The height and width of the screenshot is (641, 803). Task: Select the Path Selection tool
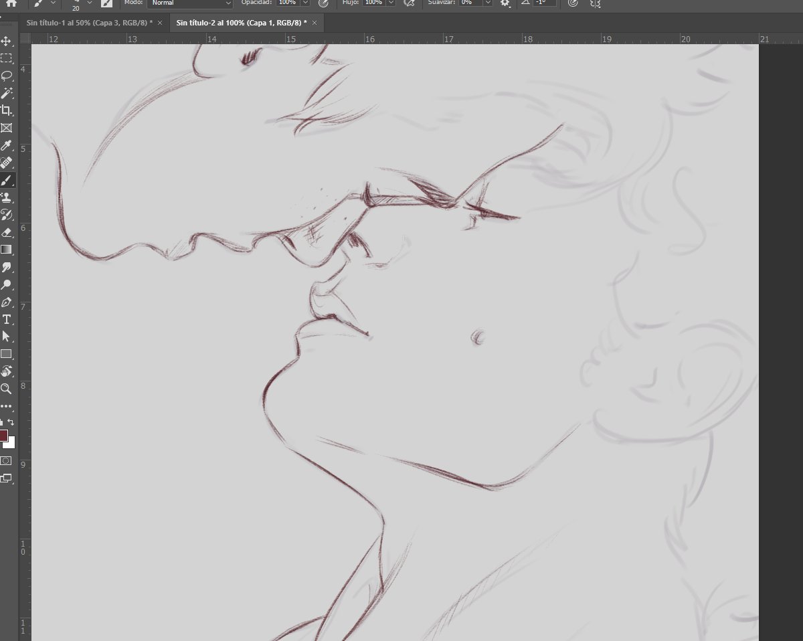click(7, 337)
